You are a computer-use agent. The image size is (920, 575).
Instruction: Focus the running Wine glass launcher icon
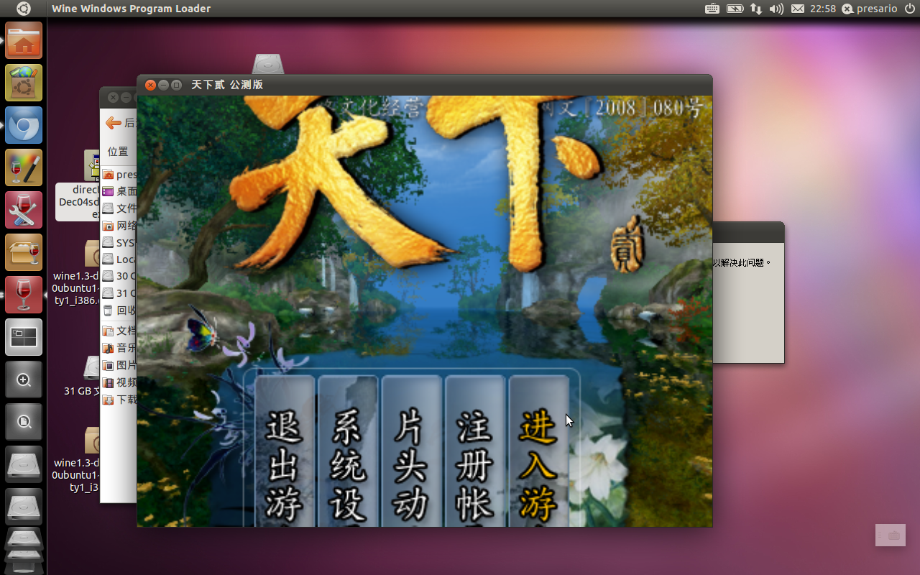tap(24, 295)
